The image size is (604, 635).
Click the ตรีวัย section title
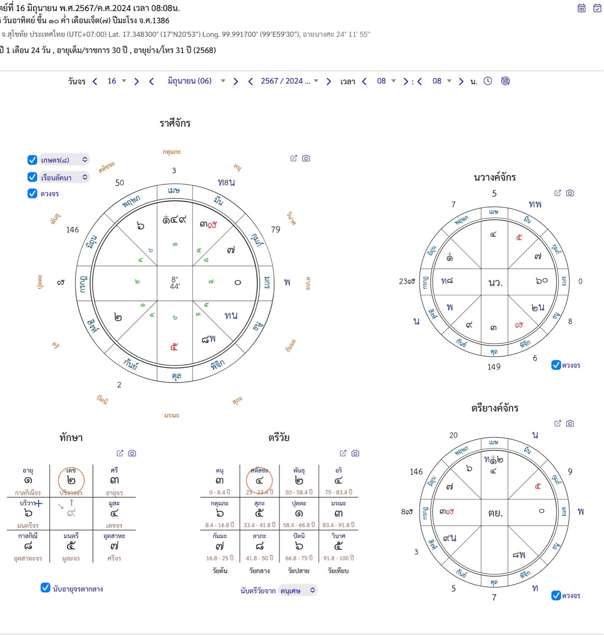[279, 437]
